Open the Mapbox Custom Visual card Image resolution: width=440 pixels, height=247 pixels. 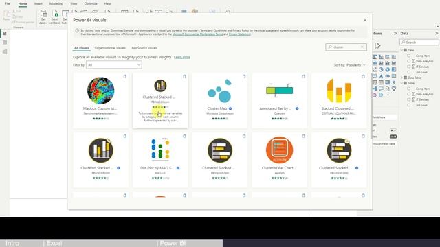tap(101, 100)
